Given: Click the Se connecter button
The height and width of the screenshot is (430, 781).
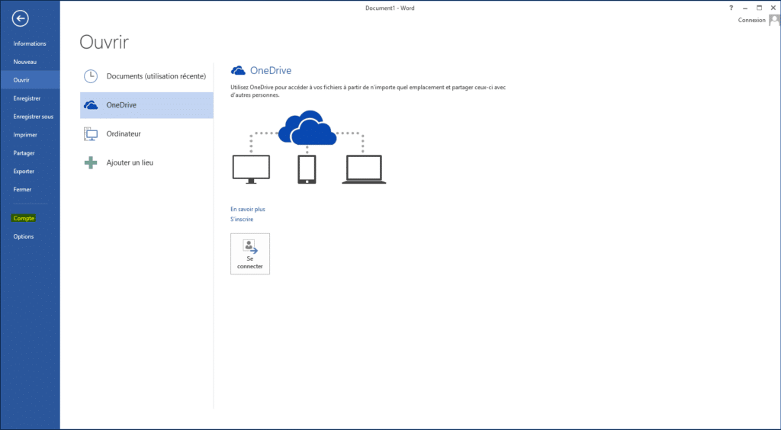Looking at the screenshot, I should 249,254.
